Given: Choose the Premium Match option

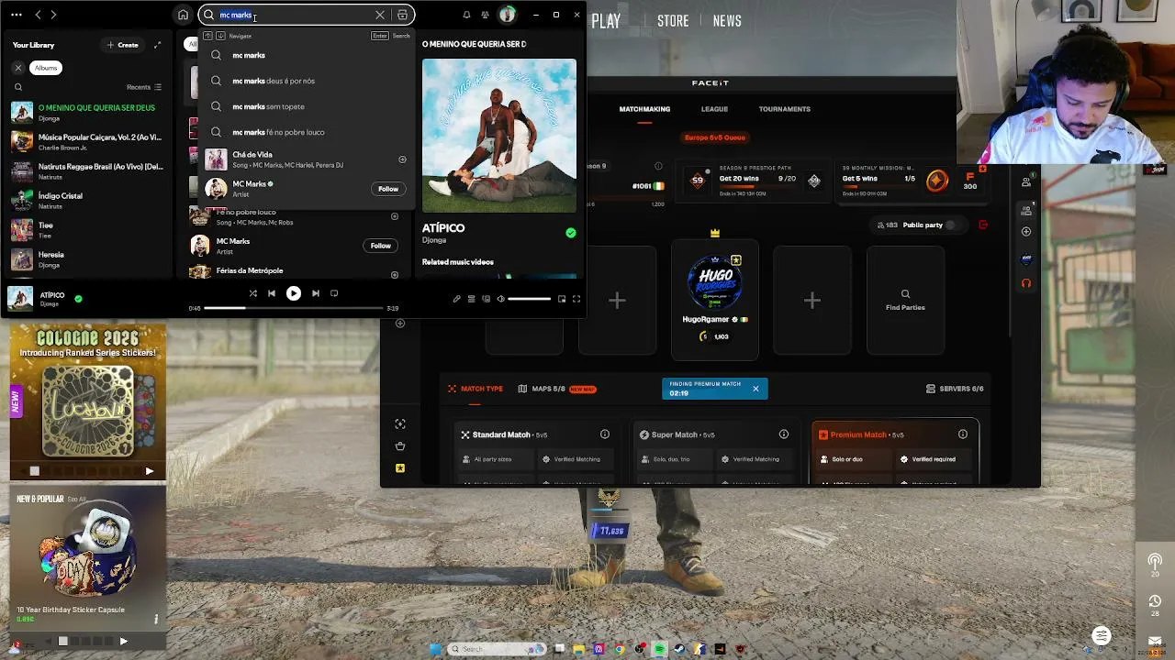Looking at the screenshot, I should [895, 451].
